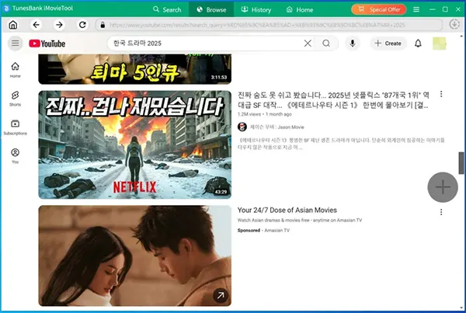466x313 pixels.
Task: Open YouTube notifications bell
Action: (418, 43)
